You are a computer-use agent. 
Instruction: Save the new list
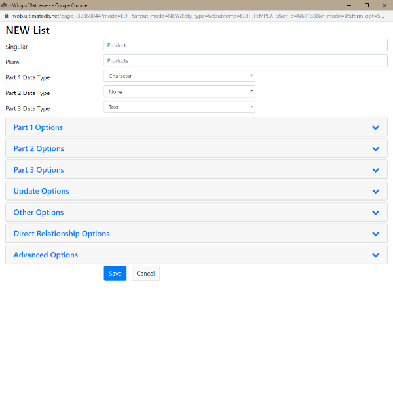pos(115,274)
